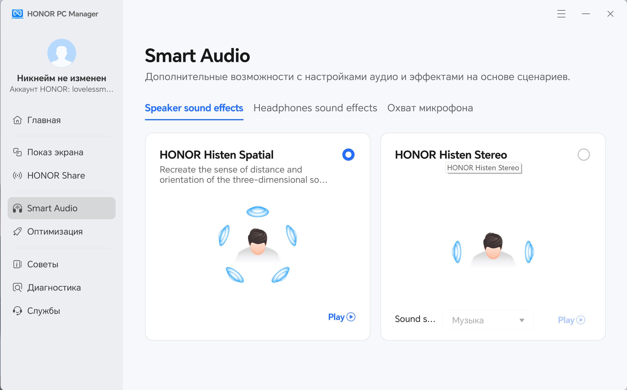Click the magnifier icon beside Диагностика

pos(17,287)
